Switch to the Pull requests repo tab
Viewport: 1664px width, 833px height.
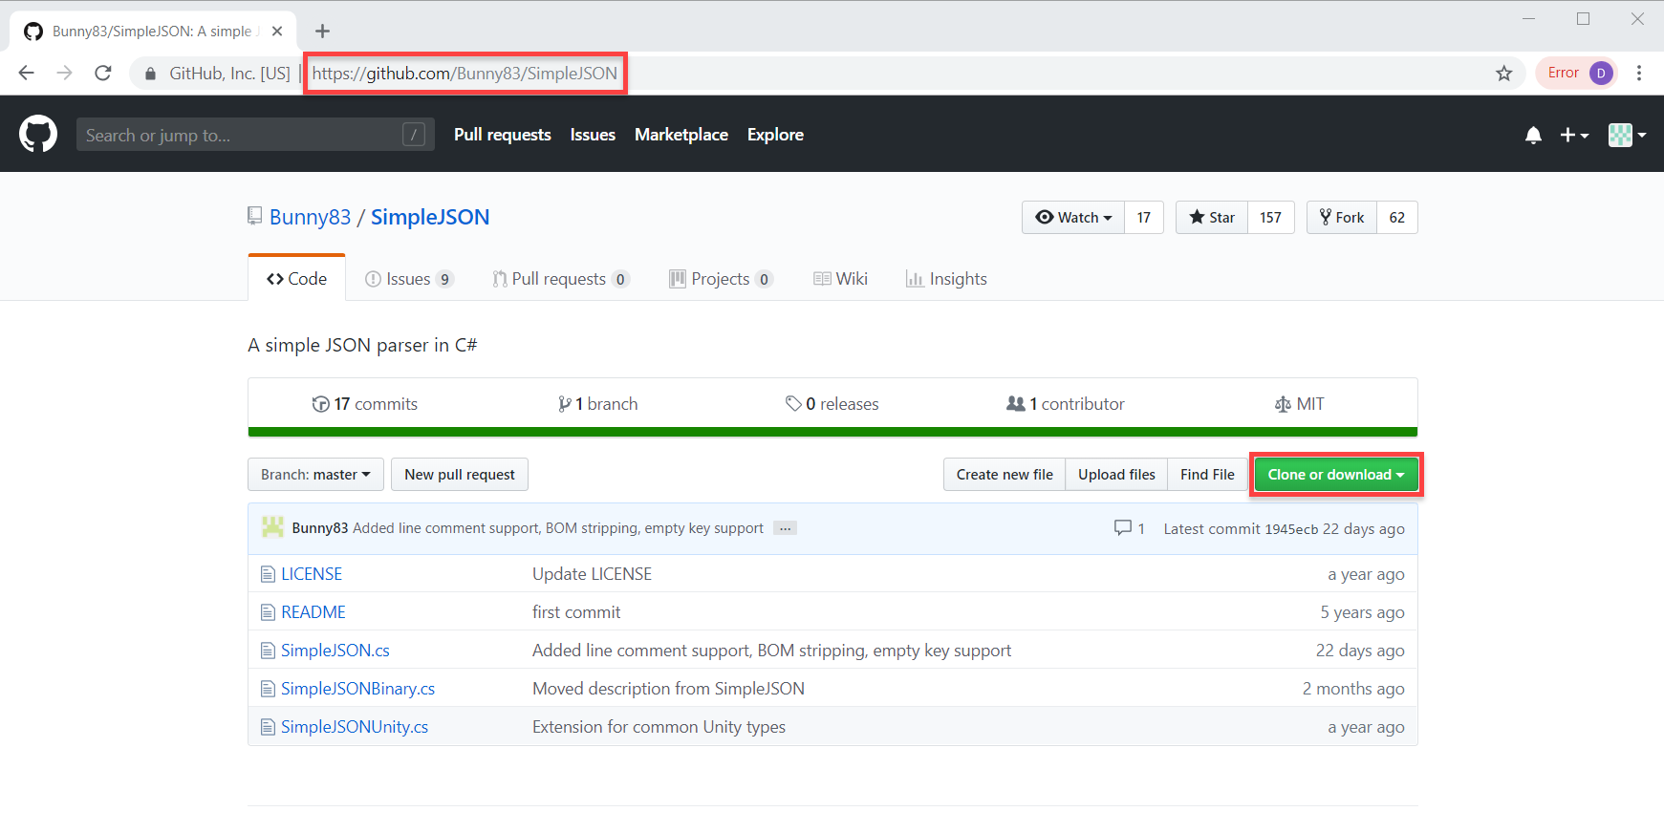(561, 279)
